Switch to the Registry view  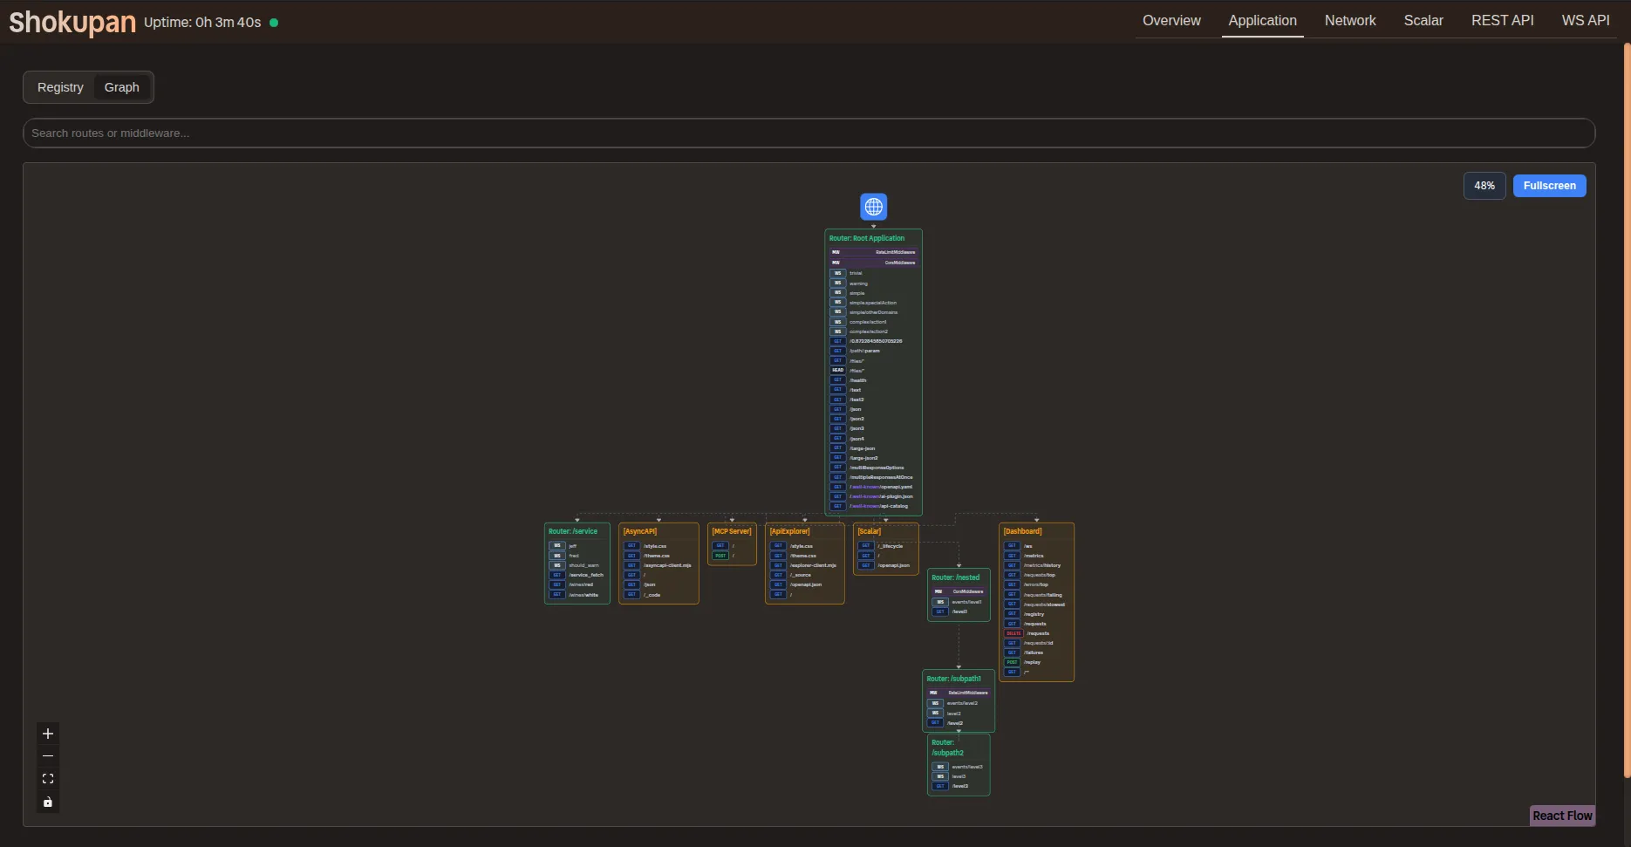click(x=59, y=87)
